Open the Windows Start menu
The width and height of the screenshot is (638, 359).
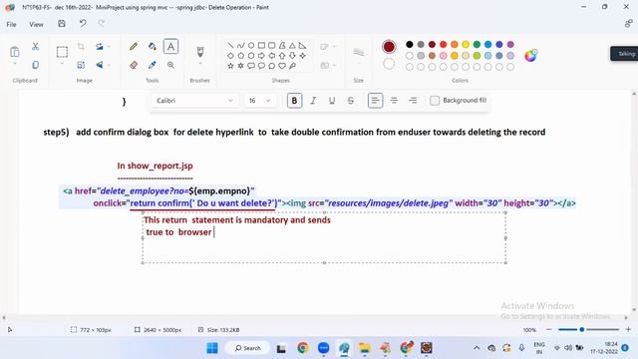point(212,348)
